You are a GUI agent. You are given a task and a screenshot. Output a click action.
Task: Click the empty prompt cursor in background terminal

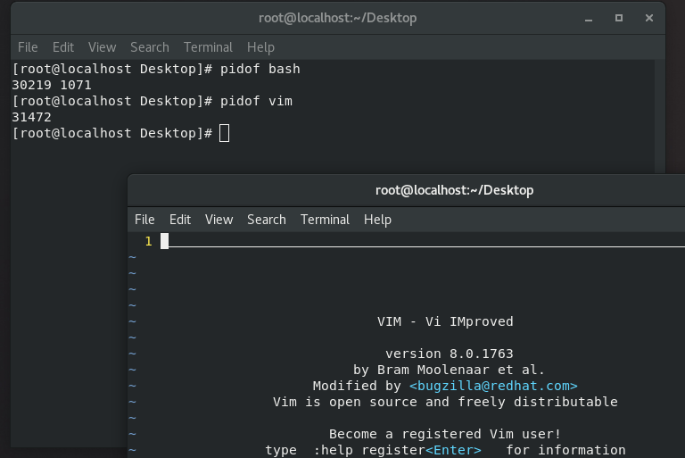pos(224,133)
